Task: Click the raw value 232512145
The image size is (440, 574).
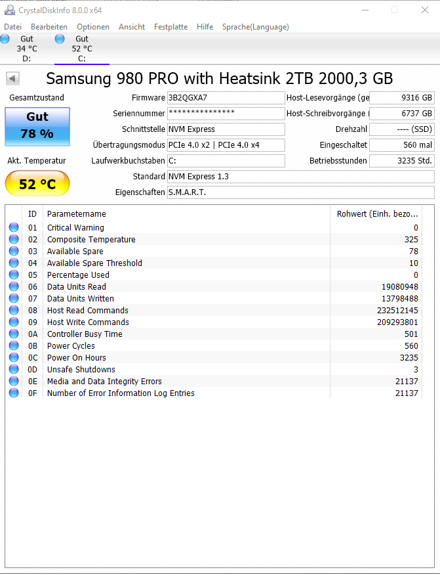Action: coord(397,311)
